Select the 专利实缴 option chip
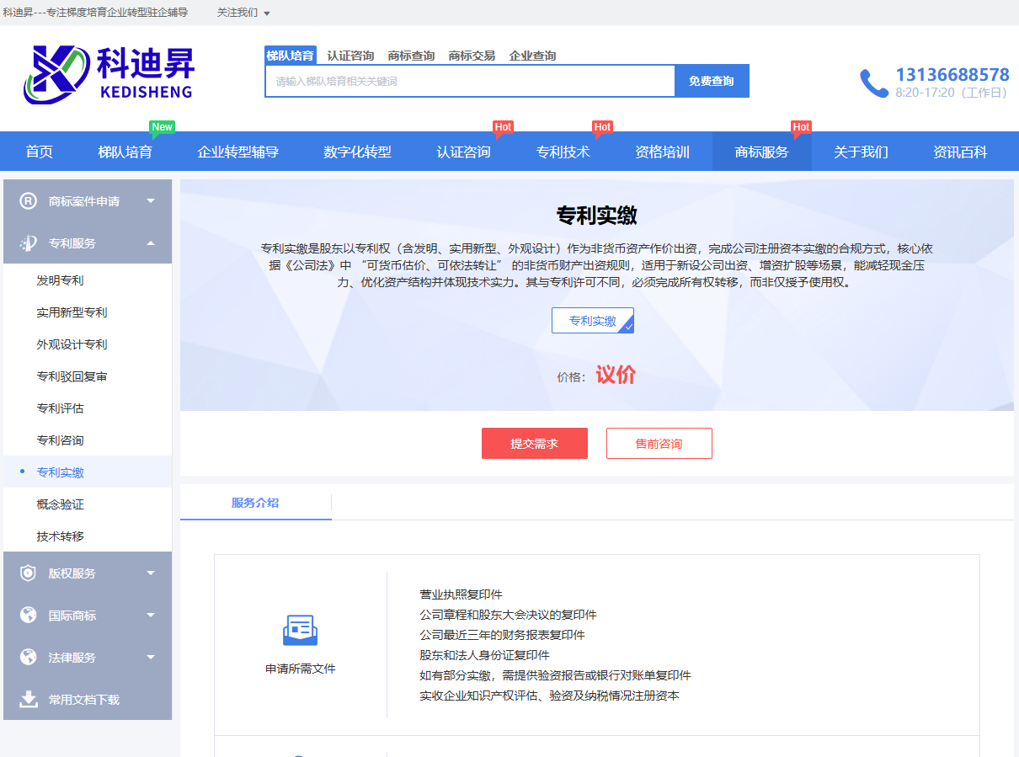This screenshot has height=757, width=1019. pyautogui.click(x=592, y=321)
